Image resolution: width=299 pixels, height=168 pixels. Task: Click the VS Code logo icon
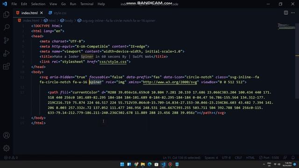click(x=5, y=4)
